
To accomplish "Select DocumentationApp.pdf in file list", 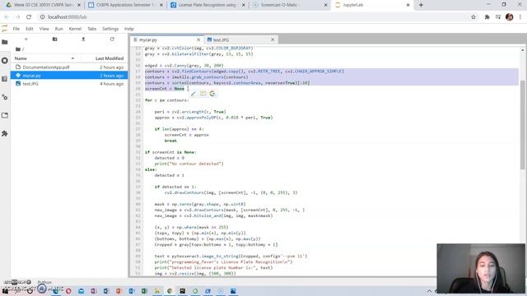I will pyautogui.click(x=69, y=67).
